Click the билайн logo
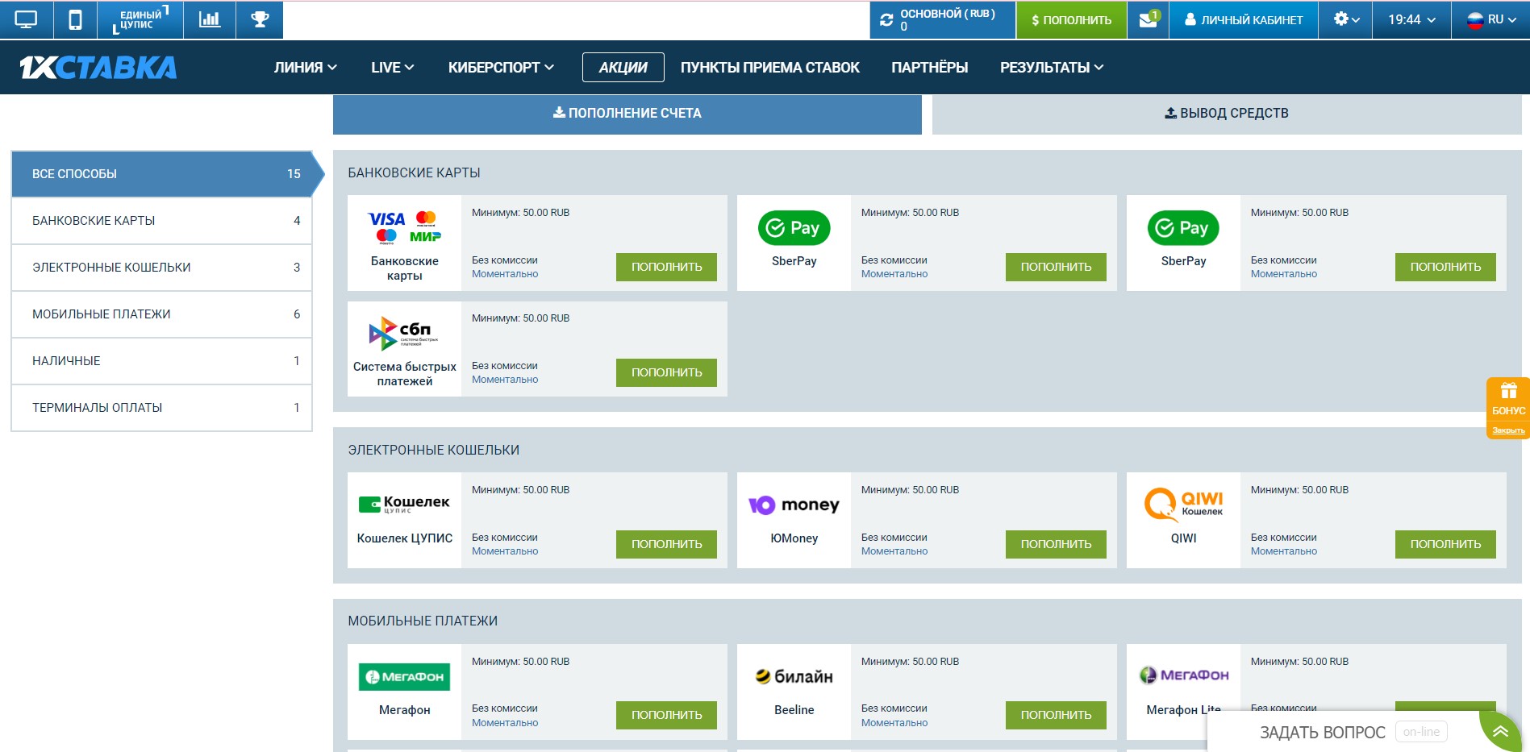1530x752 pixels. 794,677
